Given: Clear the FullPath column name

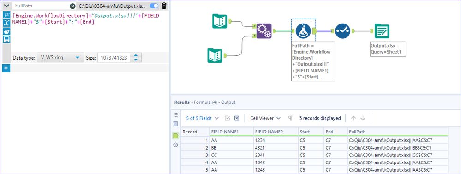Looking at the screenshot, I should click(72, 6).
